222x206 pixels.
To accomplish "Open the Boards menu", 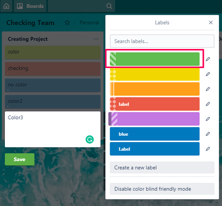I will (30, 6).
